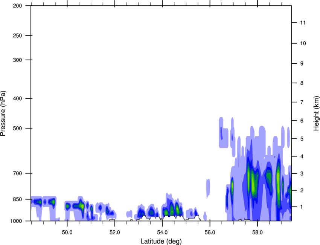The image size is (320, 245).
Task: Click the 850 pressure tick label
Action: (x=17, y=199)
